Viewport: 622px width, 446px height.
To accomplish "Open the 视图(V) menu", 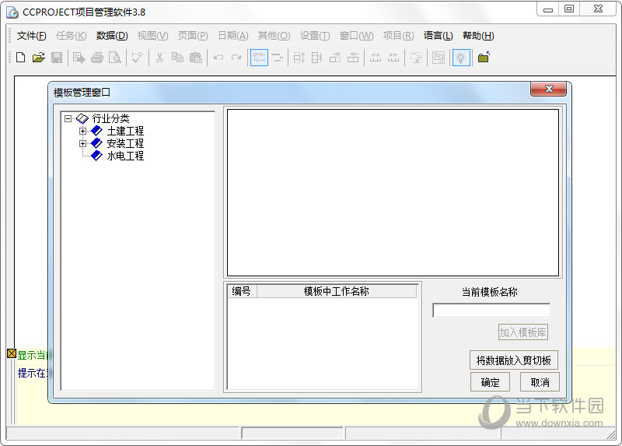I will pos(152,36).
